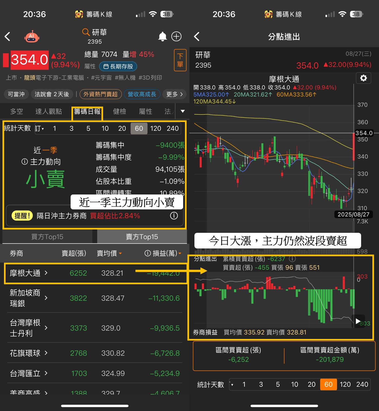Tap the Wi-Fi icon in the left status bar
Screen dimensions: 379x411
tap(153, 14)
